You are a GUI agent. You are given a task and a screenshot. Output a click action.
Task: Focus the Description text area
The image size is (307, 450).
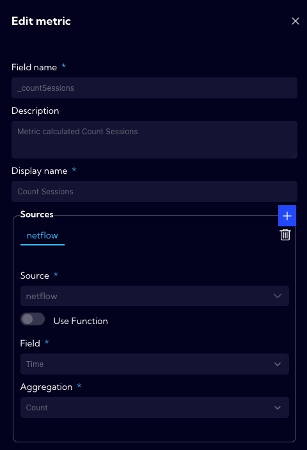click(x=154, y=140)
